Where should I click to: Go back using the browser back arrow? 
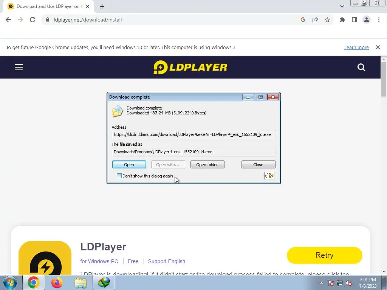[8, 20]
